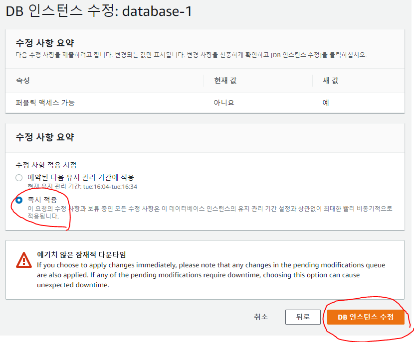Click the '즉시 적용' description paragraph
This screenshot has height=342, width=414.
[210, 213]
